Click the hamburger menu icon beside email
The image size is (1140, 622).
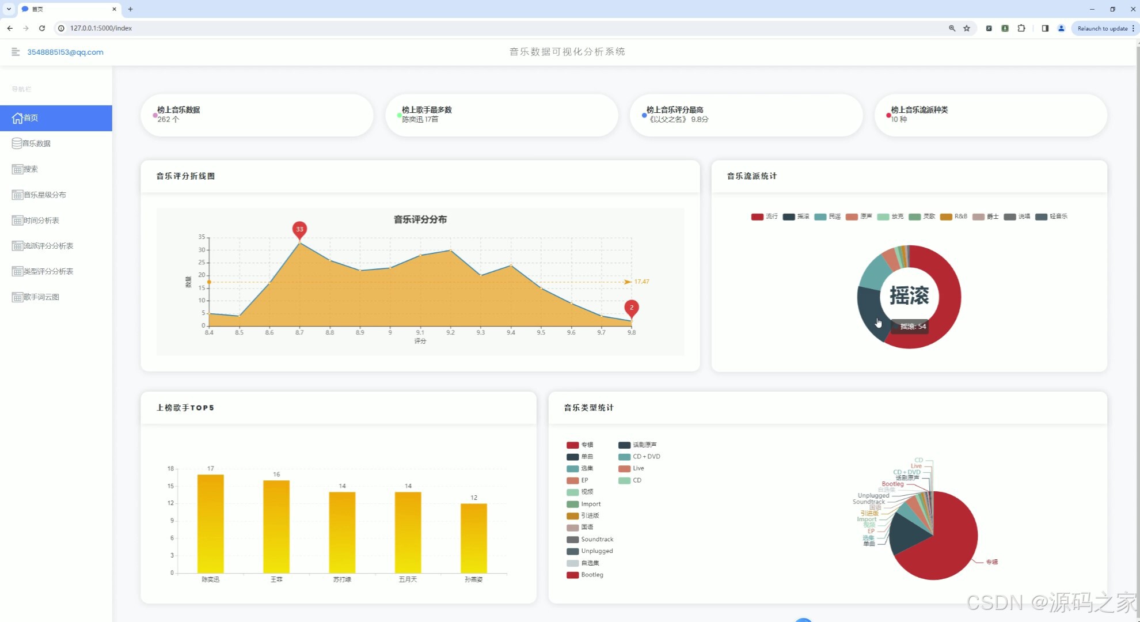16,52
